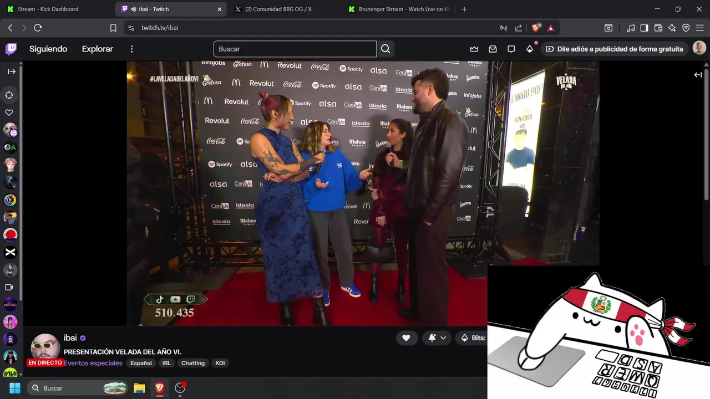Click the Chatting tag
The height and width of the screenshot is (399, 710).
[193, 363]
